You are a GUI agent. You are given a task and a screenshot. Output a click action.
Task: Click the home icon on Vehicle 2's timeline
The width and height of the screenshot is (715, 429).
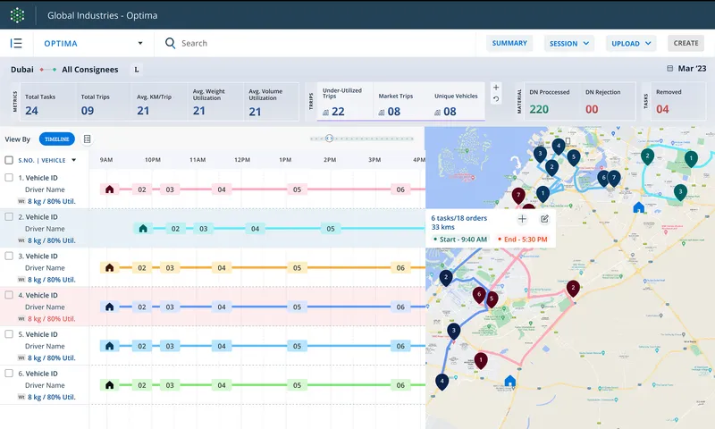coord(142,229)
